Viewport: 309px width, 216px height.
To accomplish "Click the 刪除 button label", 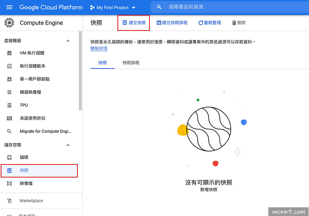I will (241, 23).
